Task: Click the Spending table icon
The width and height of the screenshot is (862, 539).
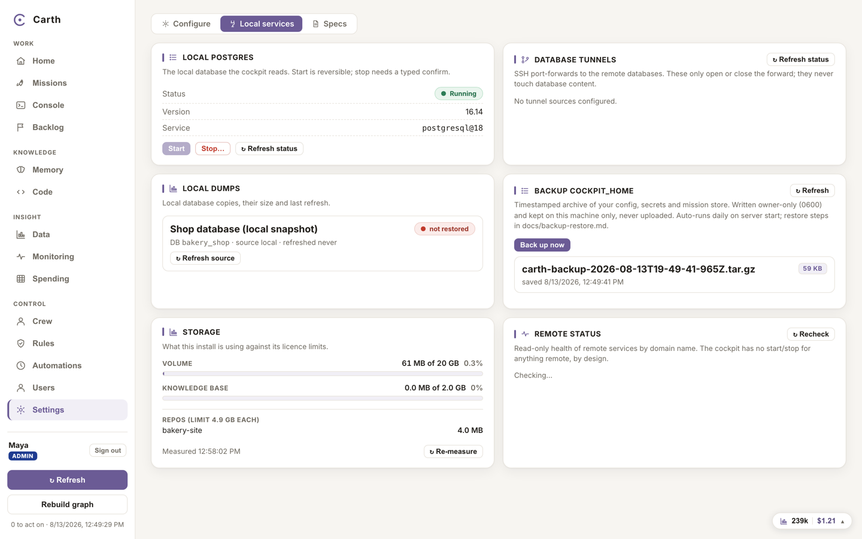Action: coord(21,279)
